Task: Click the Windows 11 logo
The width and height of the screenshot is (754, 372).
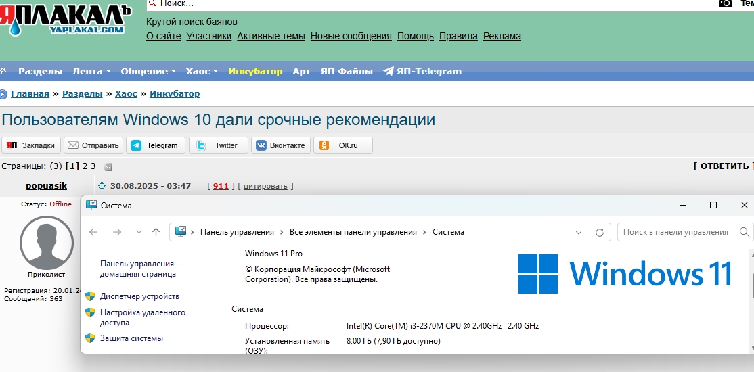Action: [x=625, y=274]
